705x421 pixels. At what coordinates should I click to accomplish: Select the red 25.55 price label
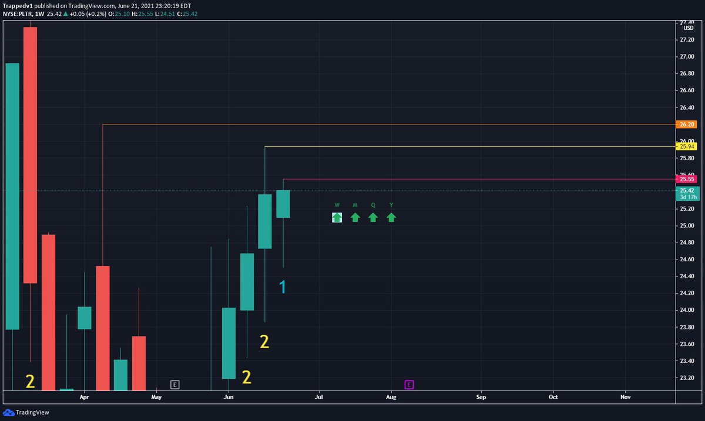(x=687, y=178)
